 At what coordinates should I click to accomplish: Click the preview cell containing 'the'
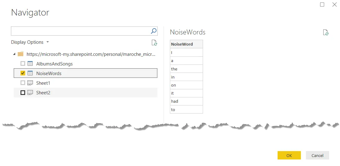[x=187, y=69]
